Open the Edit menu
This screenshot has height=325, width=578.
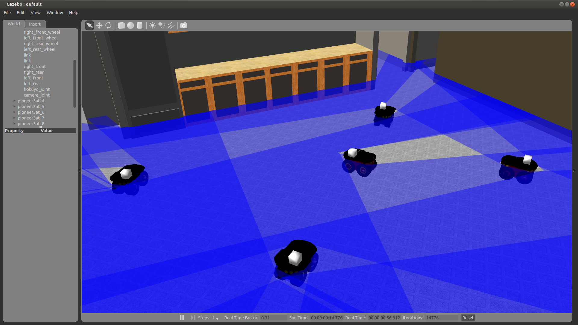click(x=20, y=13)
